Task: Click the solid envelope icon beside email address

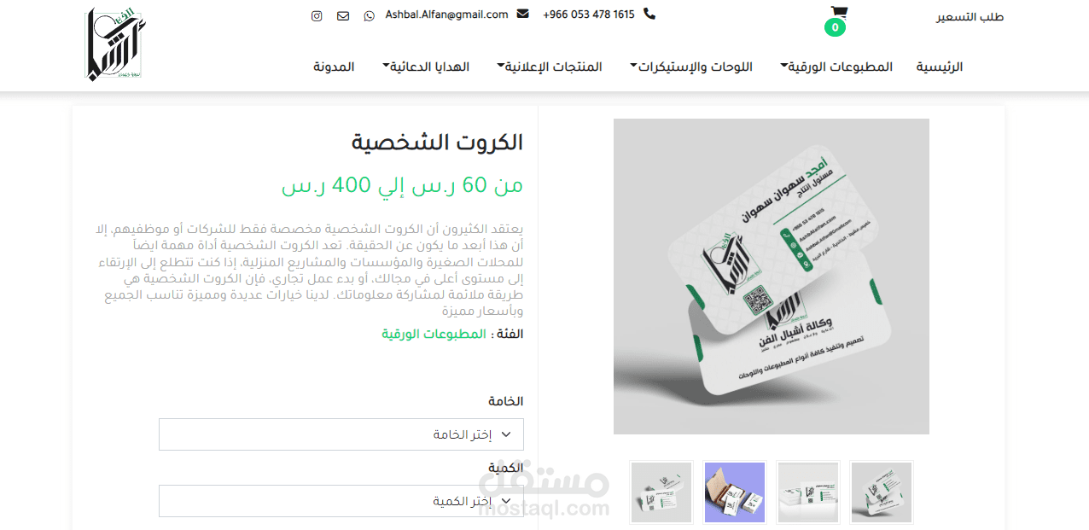Action: 523,14
